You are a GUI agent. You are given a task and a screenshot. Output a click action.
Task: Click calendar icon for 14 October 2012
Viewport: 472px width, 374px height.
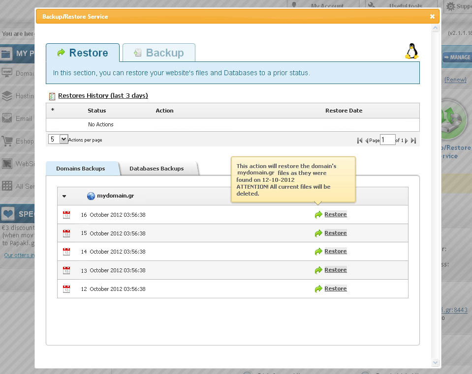pyautogui.click(x=66, y=252)
